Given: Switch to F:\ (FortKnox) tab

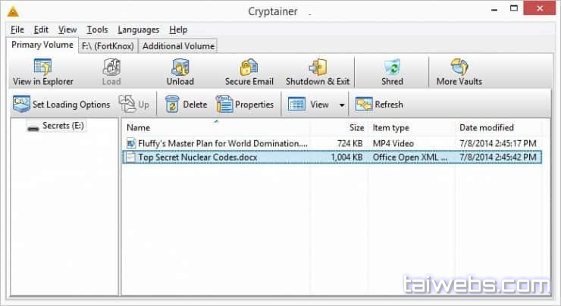Looking at the screenshot, I should tap(108, 46).
